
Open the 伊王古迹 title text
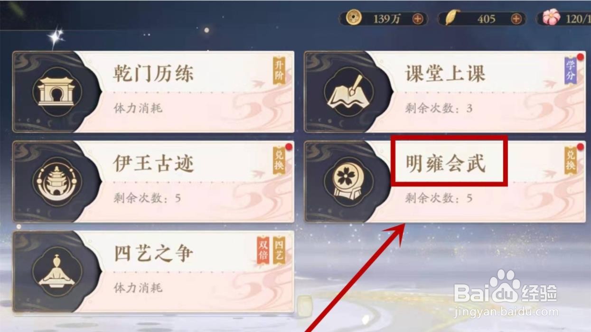[x=153, y=164]
